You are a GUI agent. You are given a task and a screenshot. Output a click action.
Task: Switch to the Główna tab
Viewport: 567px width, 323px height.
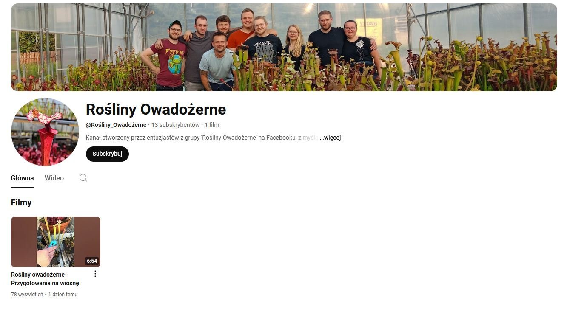(23, 178)
